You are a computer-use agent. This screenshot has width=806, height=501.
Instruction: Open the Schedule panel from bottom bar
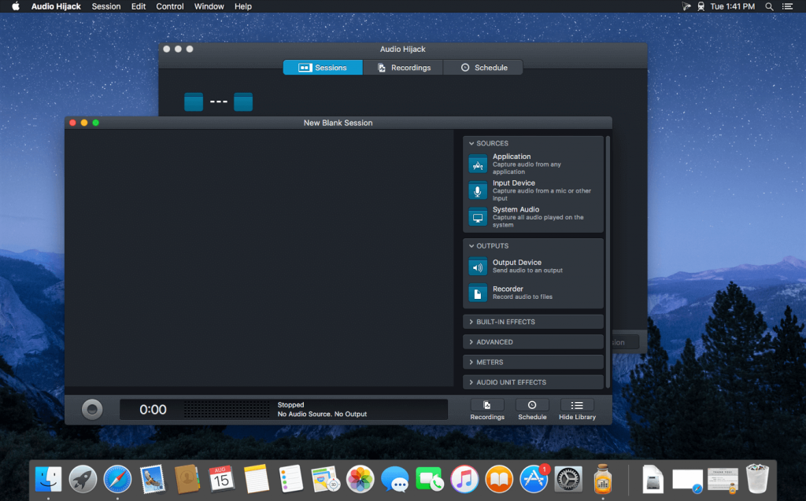[532, 410]
